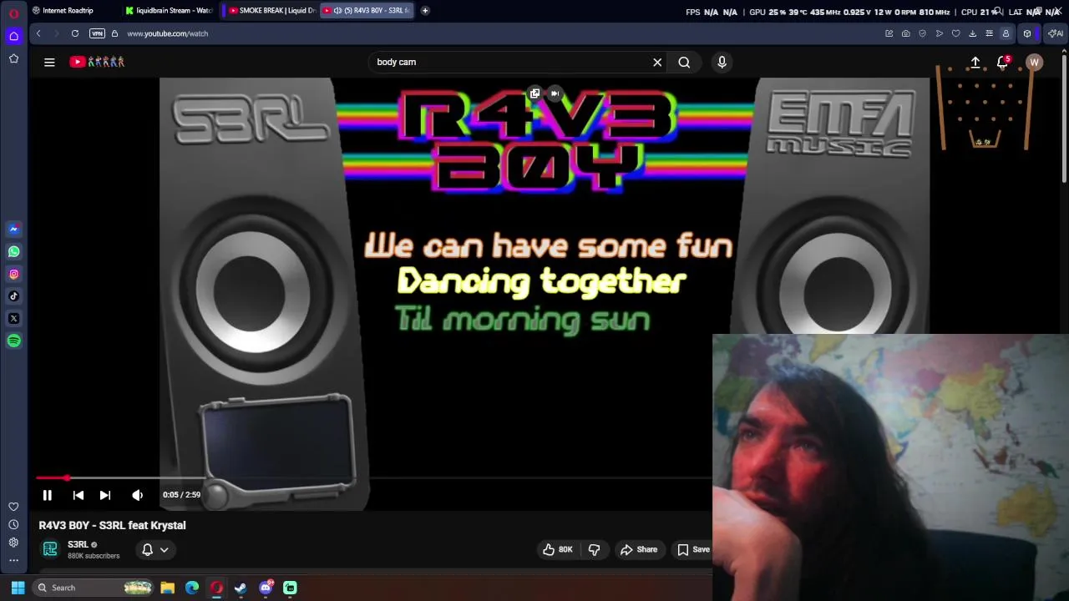Go to YouTube home via logo
1069x601 pixels.
tap(97, 62)
